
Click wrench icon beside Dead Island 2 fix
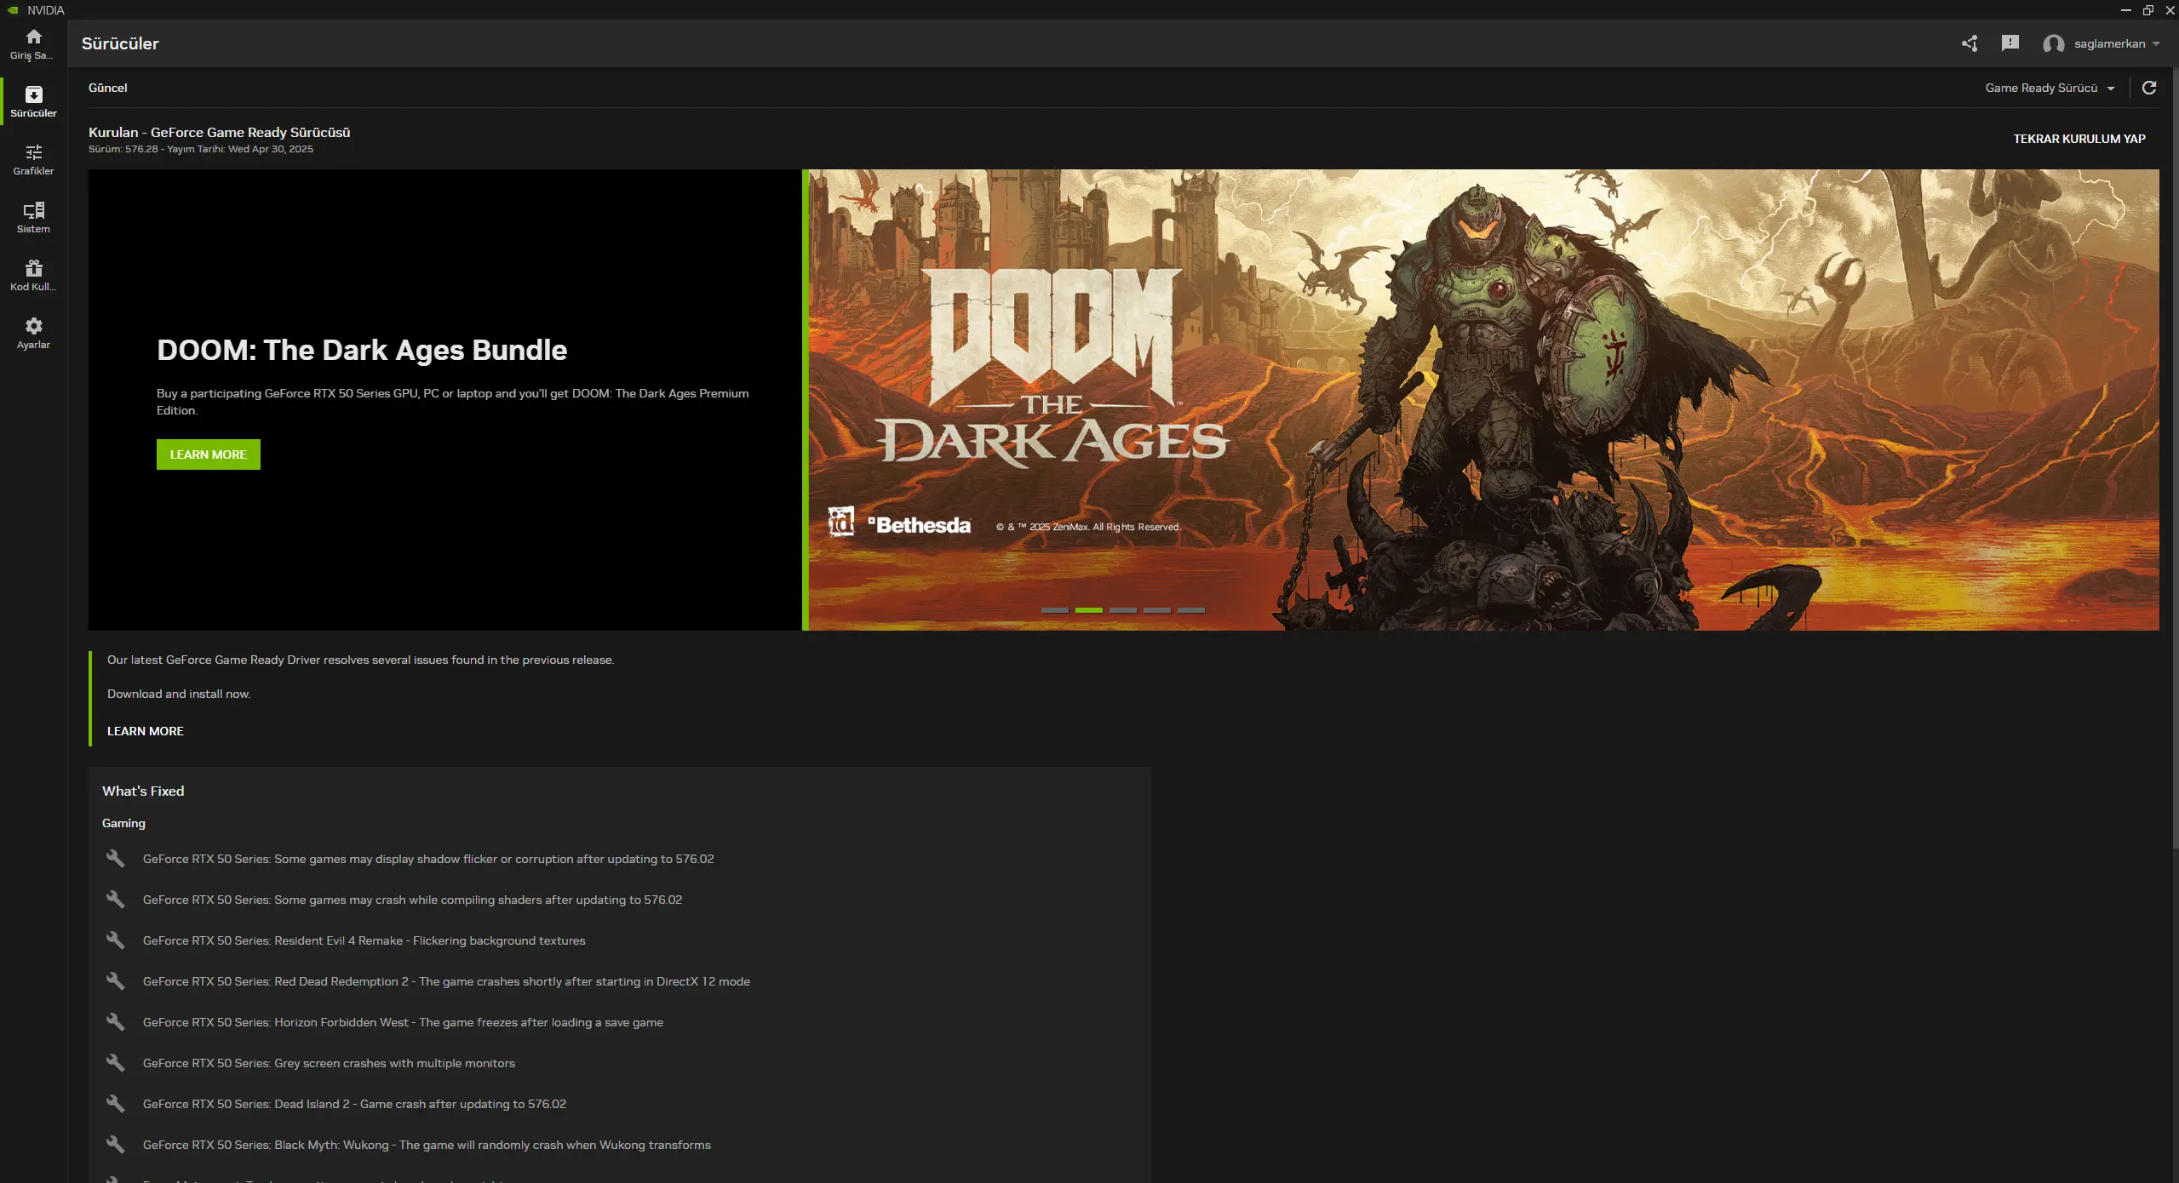(115, 1104)
